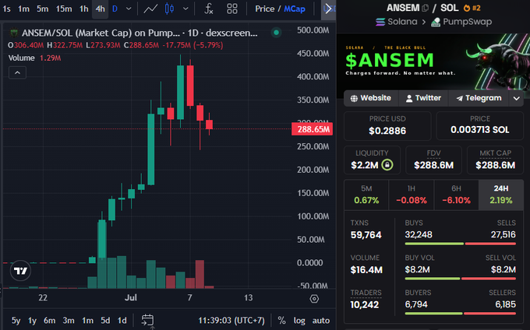Click the Volume 1.29M indicator legend
The width and height of the screenshot is (530, 330).
pos(34,58)
